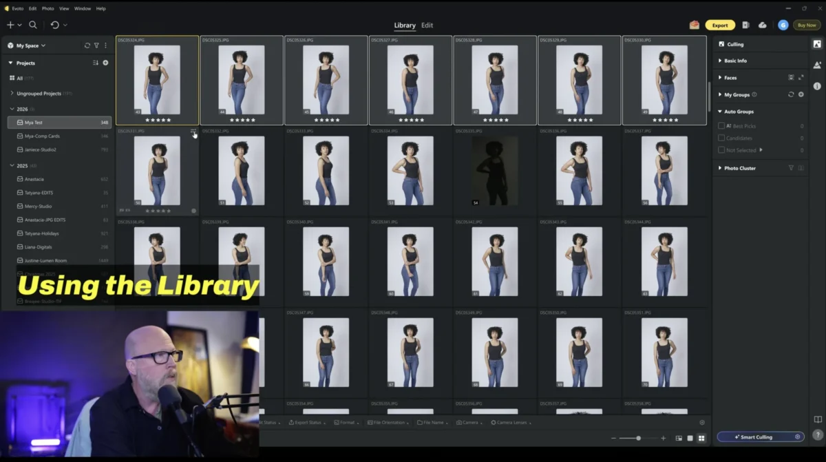826x462 pixels.
Task: Open the add/import plus menu
Action: coord(13,25)
